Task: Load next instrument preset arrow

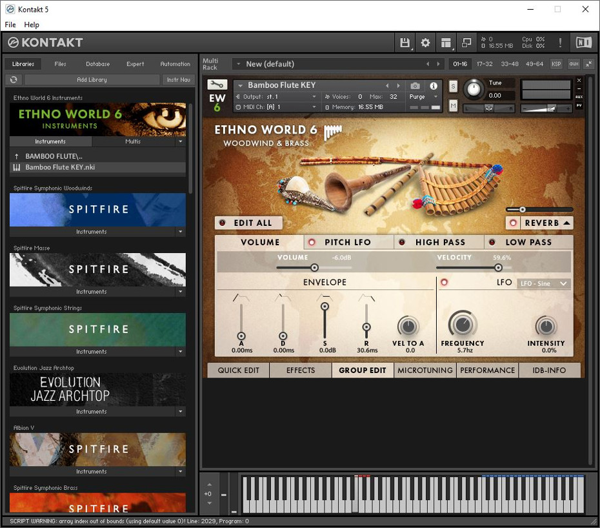Action: coord(398,85)
